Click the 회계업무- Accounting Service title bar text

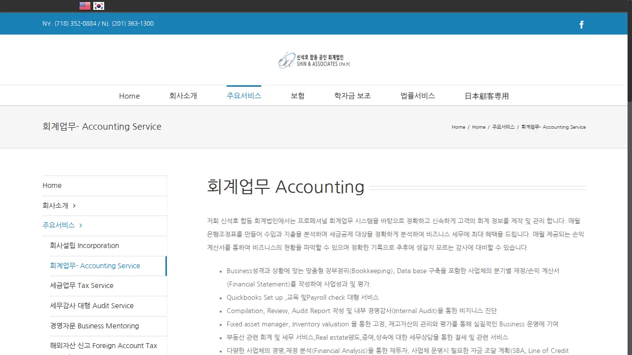(x=102, y=127)
